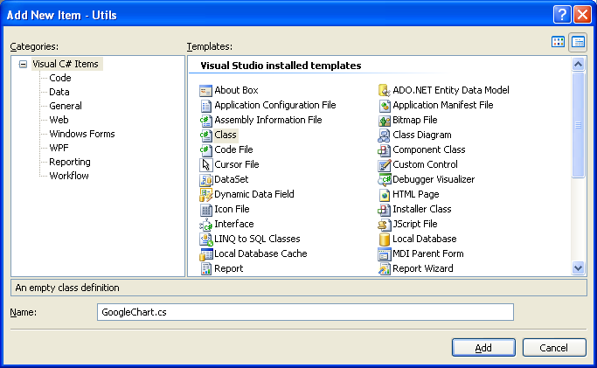
Task: Select the "Bitmap File" template label
Action: click(x=415, y=120)
